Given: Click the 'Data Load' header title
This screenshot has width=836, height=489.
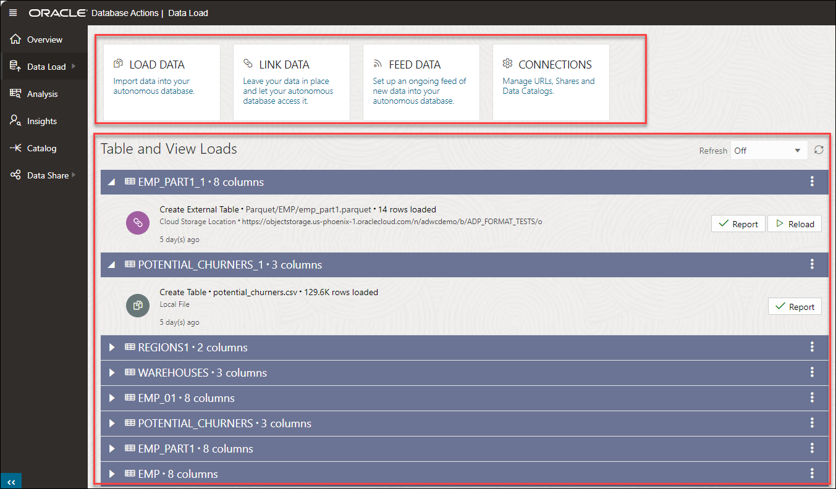Looking at the screenshot, I should tap(188, 12).
